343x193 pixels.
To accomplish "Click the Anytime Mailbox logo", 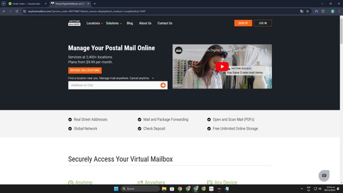I will 74,23.
